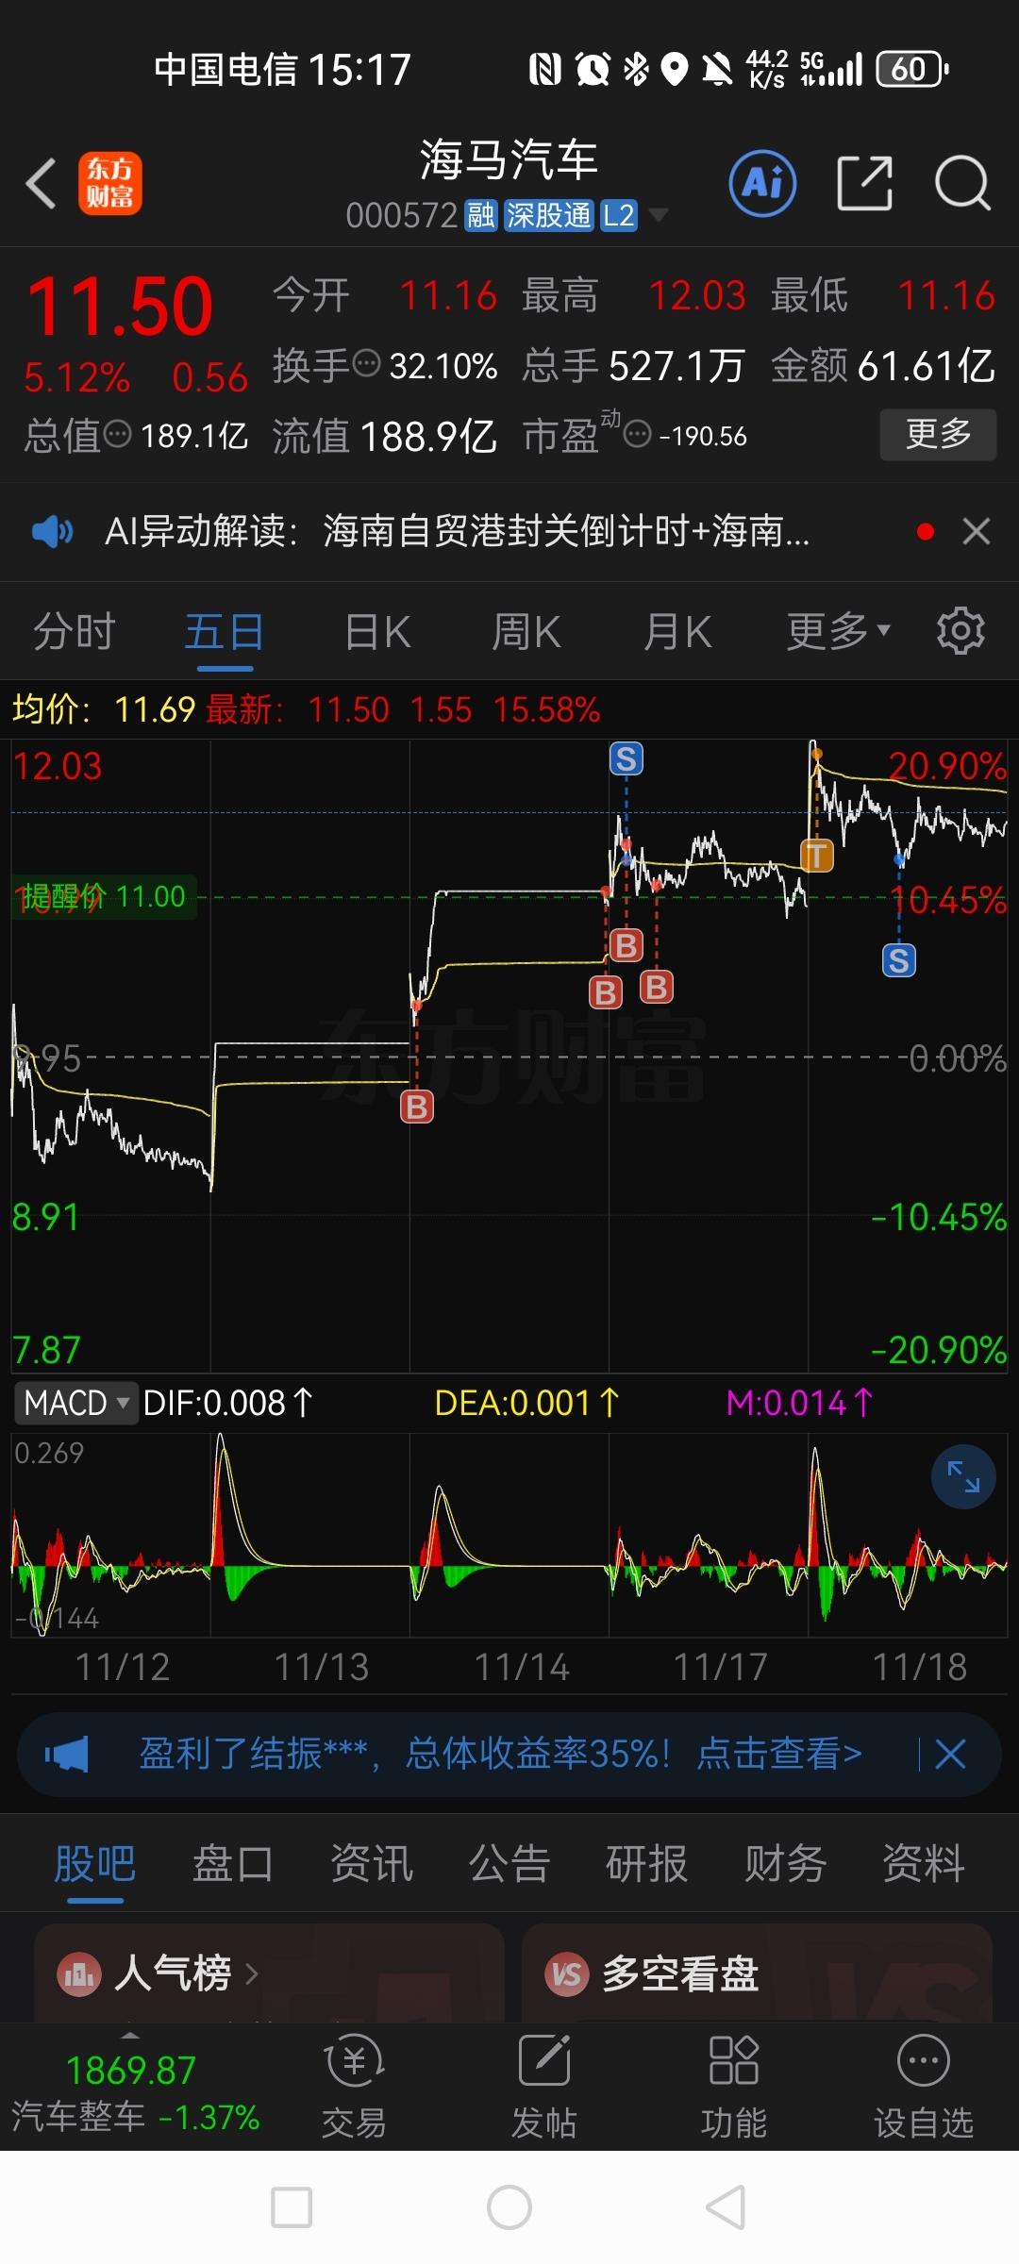Viewport: 1019px width, 2264px height.
Task: Tap Android recent apps square button
Action: tap(292, 2207)
